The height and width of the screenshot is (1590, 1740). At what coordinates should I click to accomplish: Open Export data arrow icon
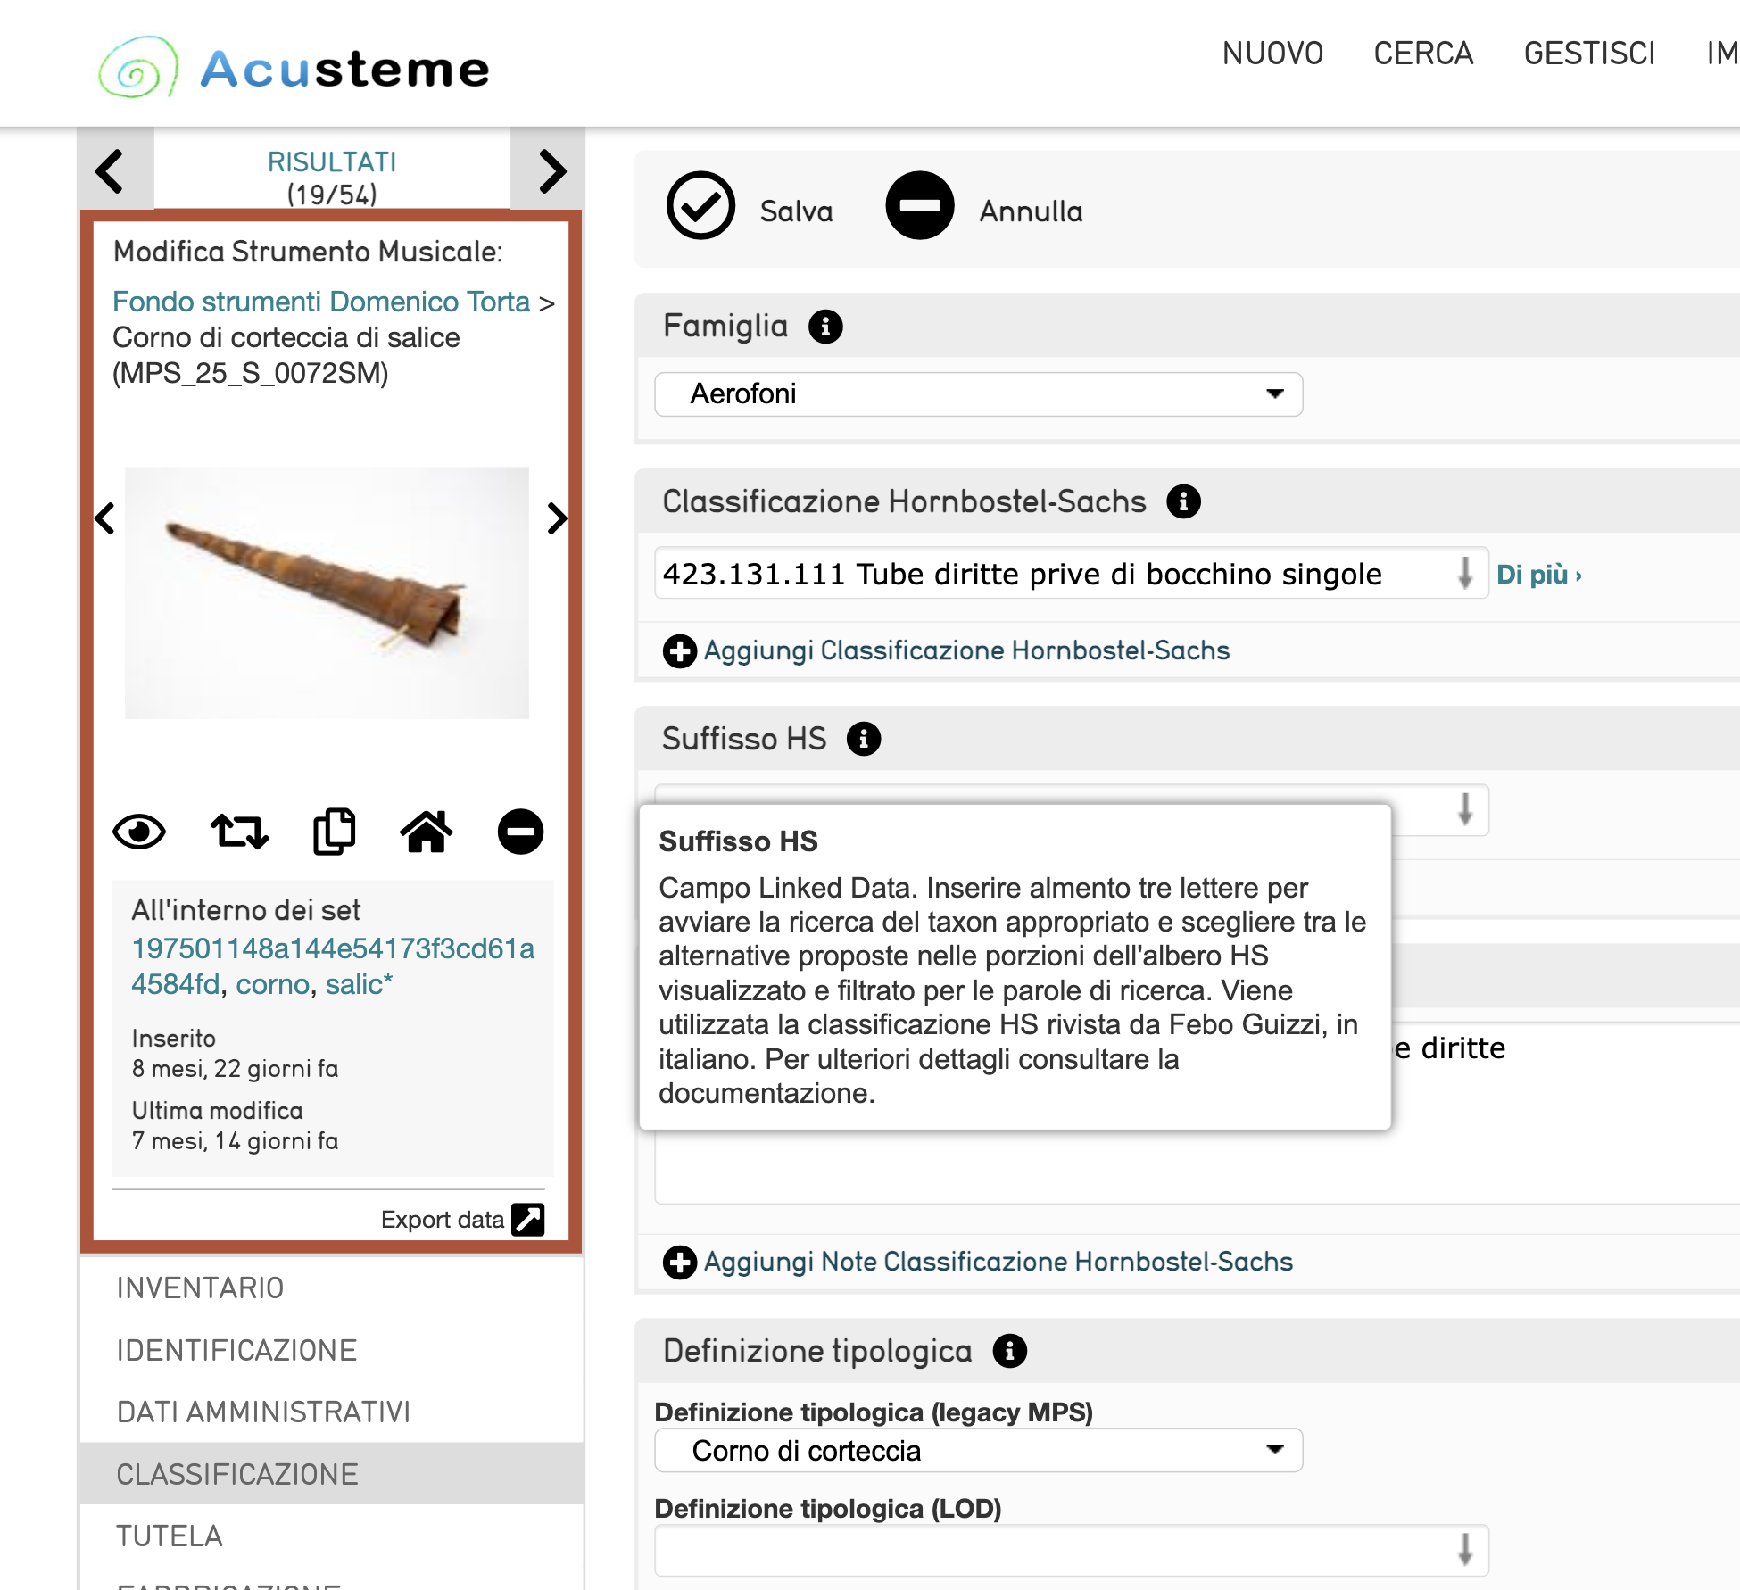(x=528, y=1220)
